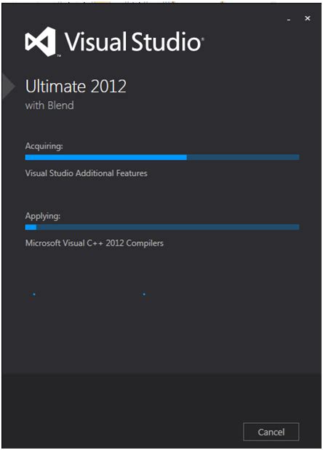Click the Acquiring progress bar
Viewport: 323px width, 450px height.
(x=162, y=157)
